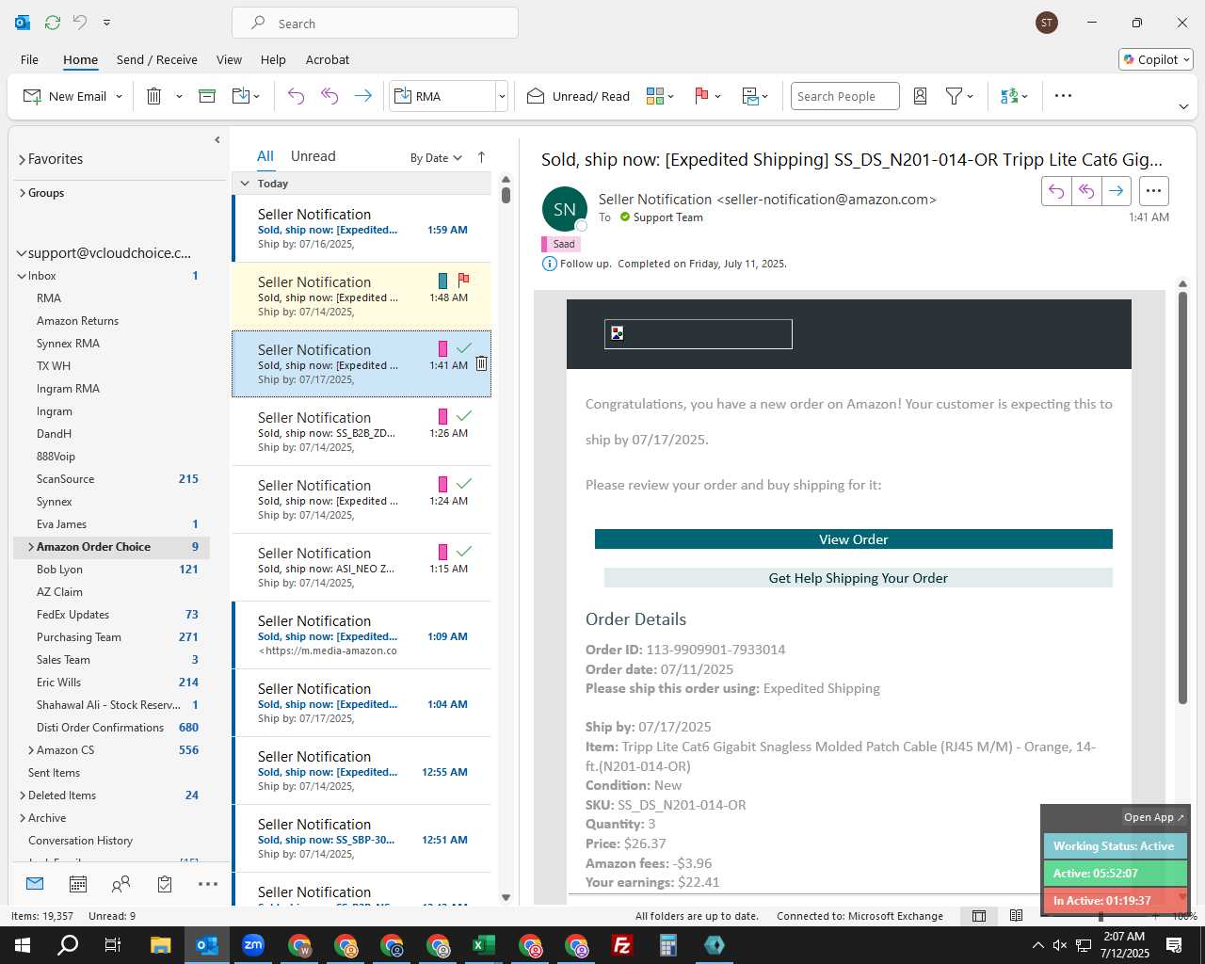Open the By Date sort dropdown
Screen dimensions: 1205x964
pyautogui.click(x=436, y=158)
